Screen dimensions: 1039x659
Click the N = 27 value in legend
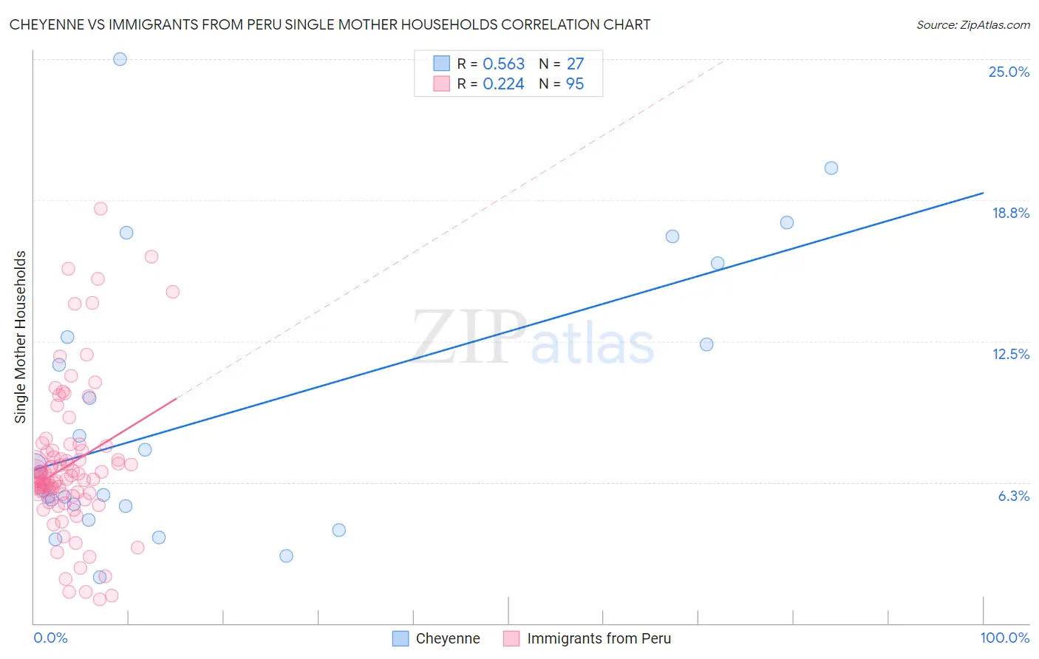tap(562, 64)
